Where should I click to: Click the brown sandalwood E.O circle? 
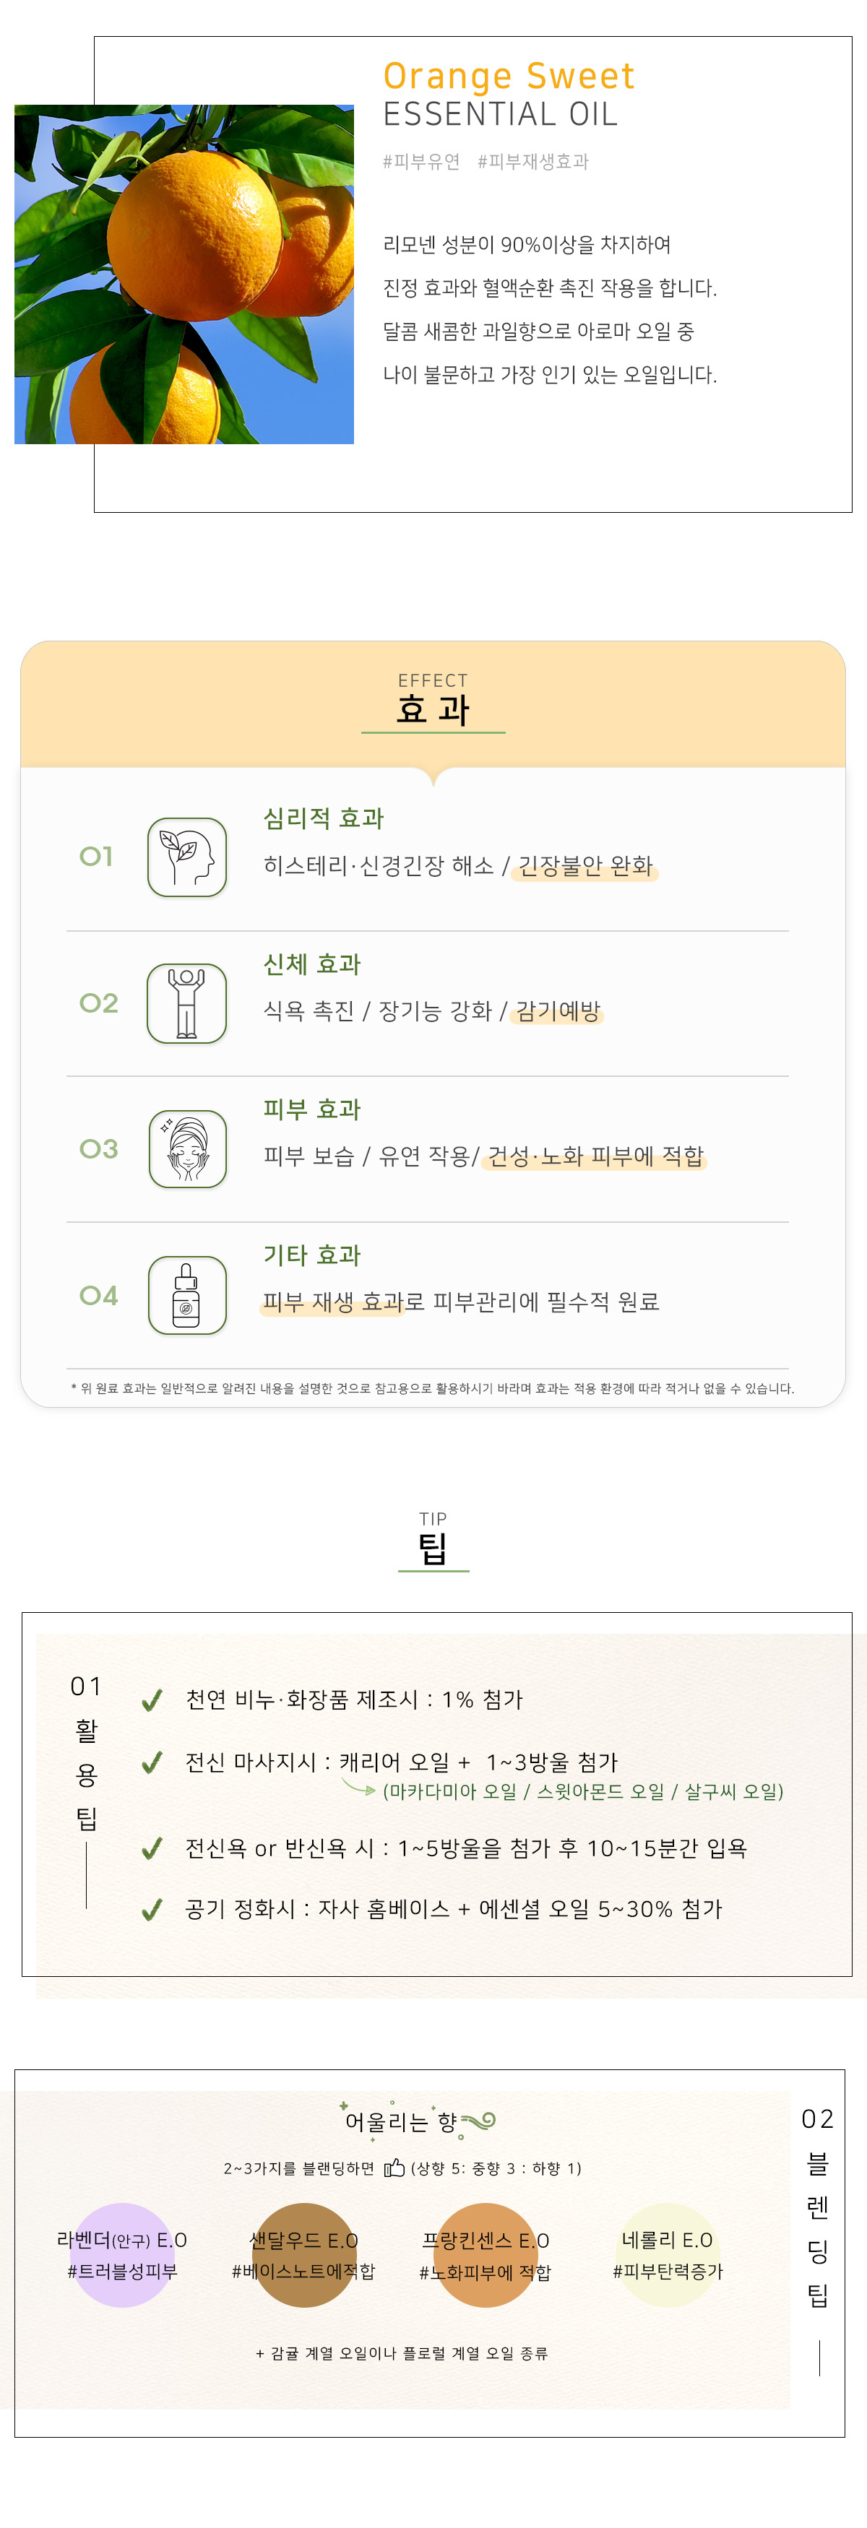[304, 2255]
